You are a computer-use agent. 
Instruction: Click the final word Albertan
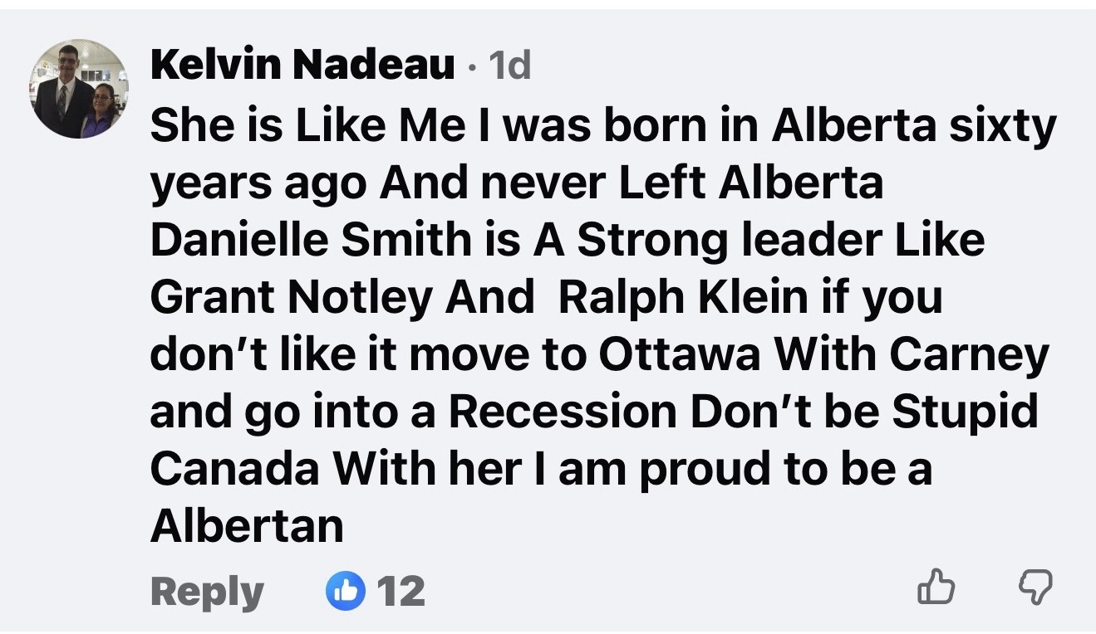pyautogui.click(x=247, y=525)
